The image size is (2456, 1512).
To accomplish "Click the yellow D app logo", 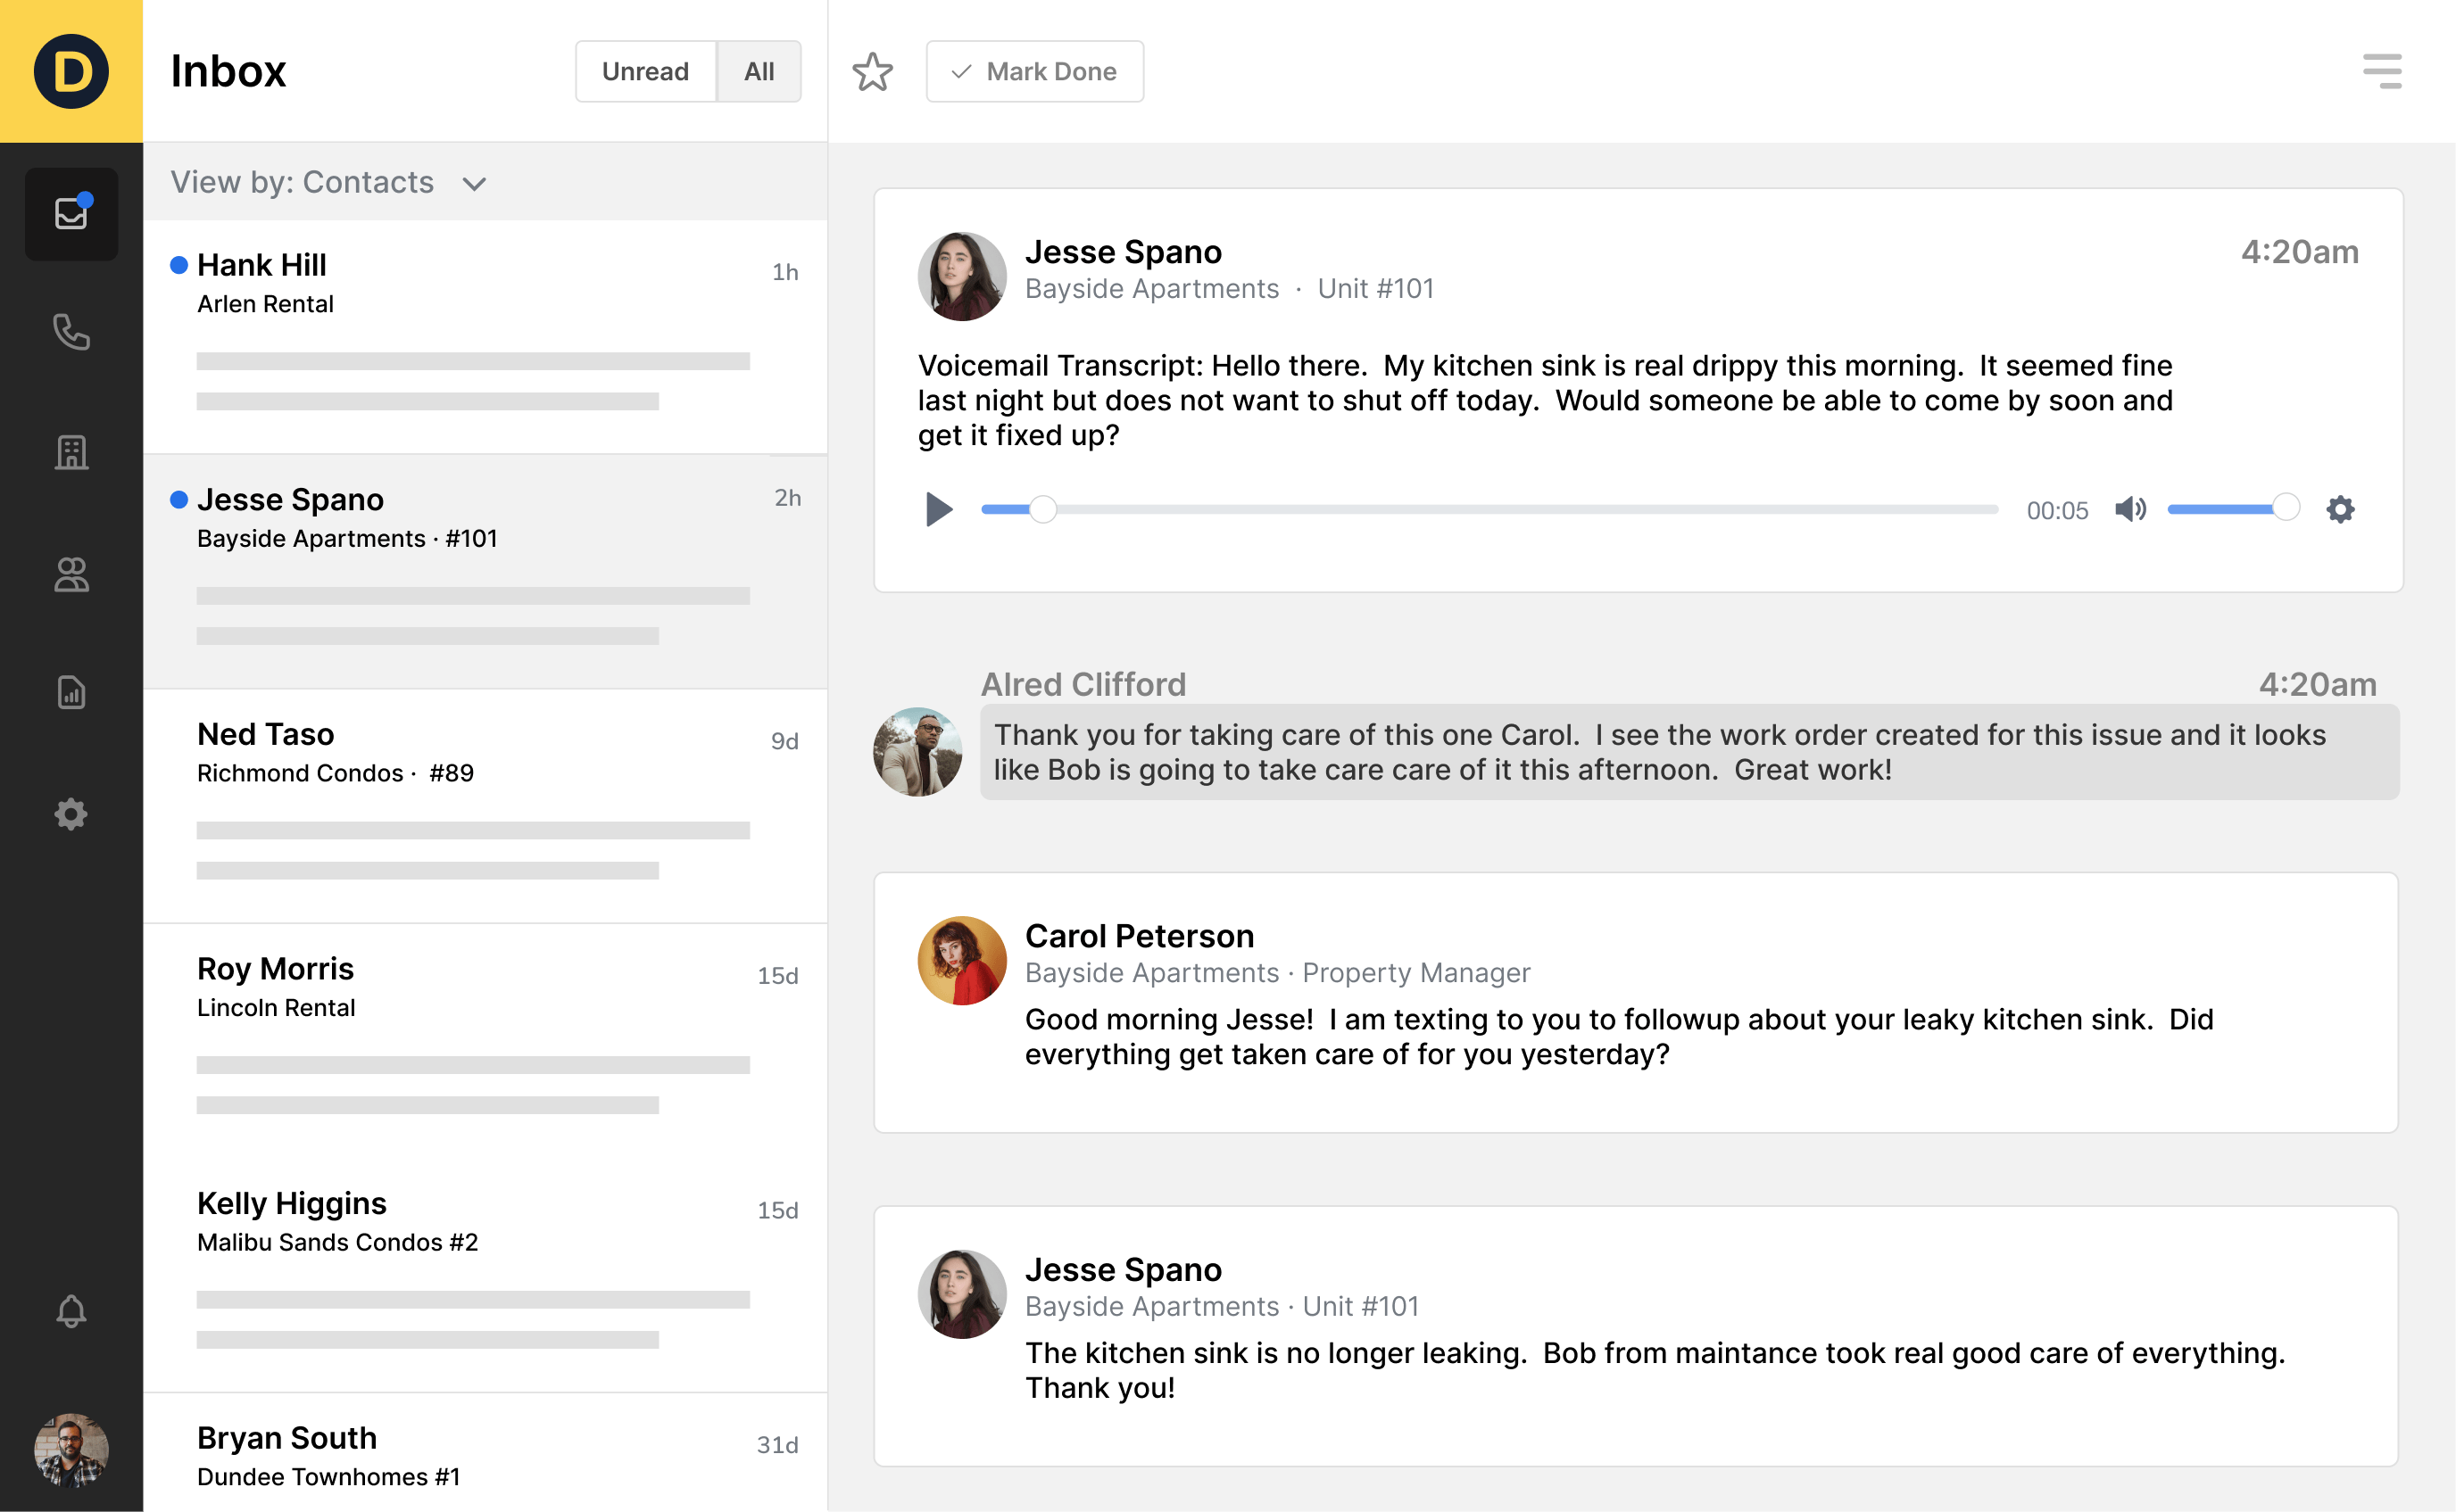I will [x=71, y=71].
